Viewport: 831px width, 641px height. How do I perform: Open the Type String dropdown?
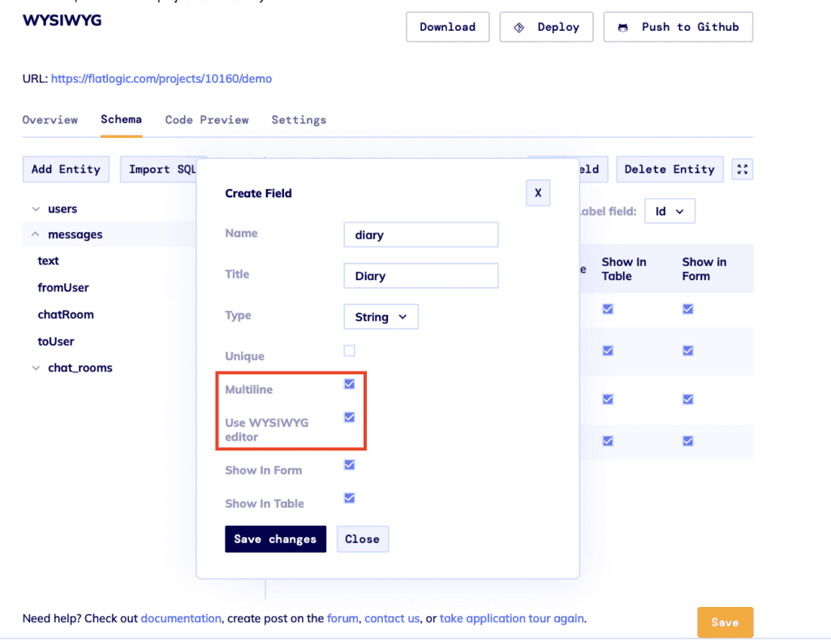pyautogui.click(x=381, y=316)
